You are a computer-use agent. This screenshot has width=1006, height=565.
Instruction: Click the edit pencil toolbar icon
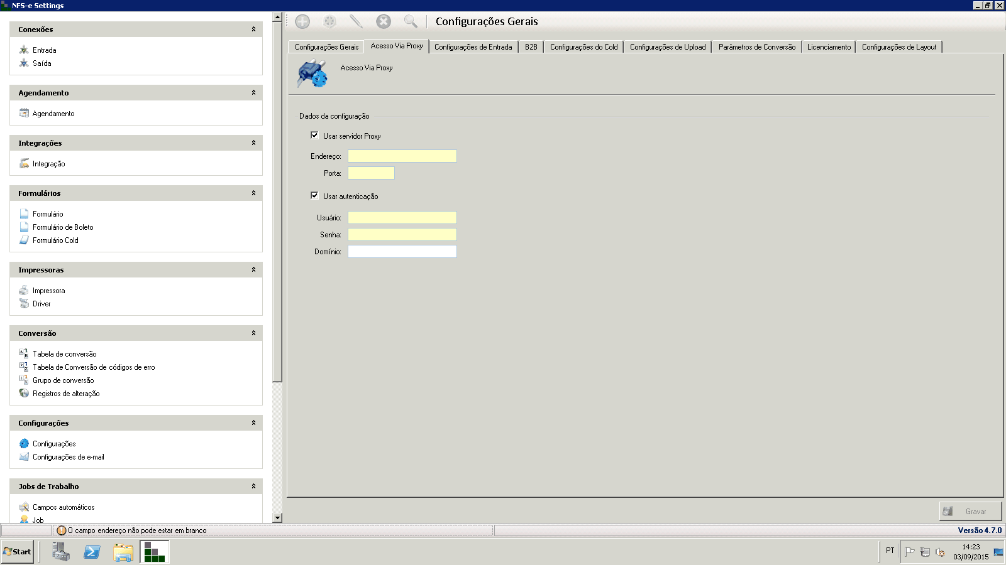356,22
